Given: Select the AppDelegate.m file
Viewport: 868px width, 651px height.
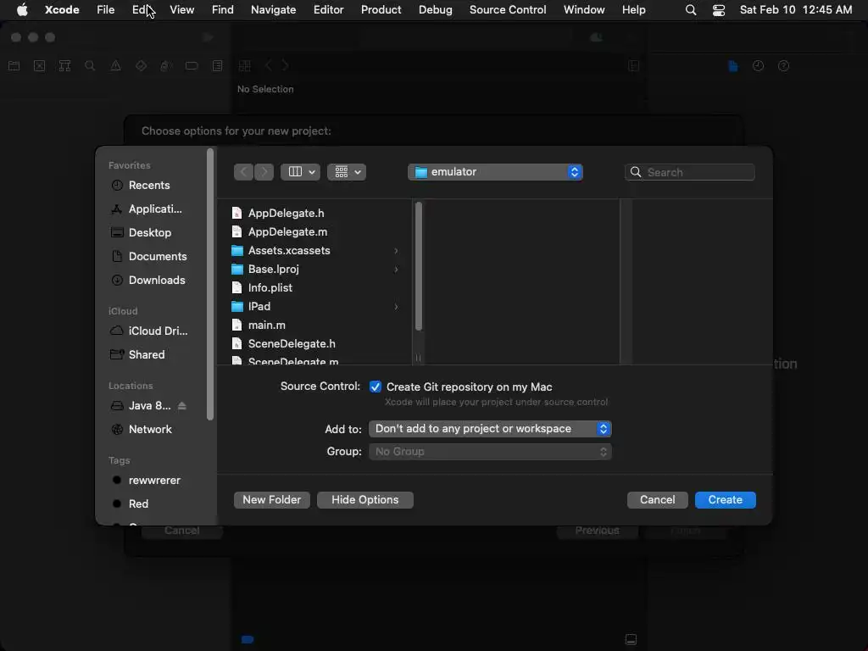Looking at the screenshot, I should point(287,232).
